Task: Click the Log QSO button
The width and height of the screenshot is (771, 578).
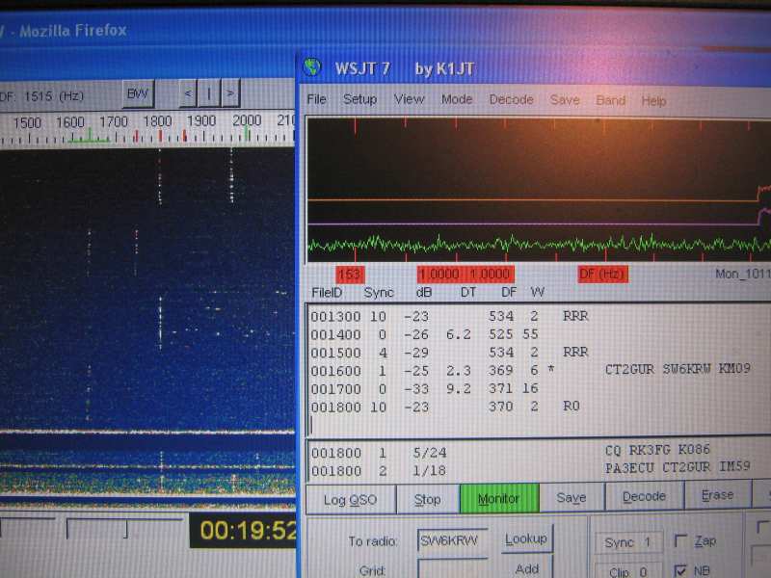Action: (351, 499)
